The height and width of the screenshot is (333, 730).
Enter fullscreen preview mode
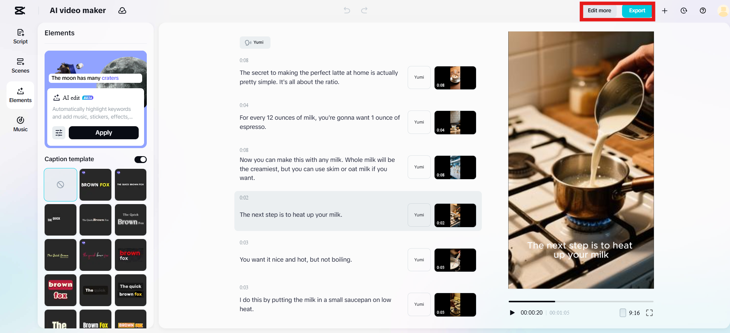point(649,313)
